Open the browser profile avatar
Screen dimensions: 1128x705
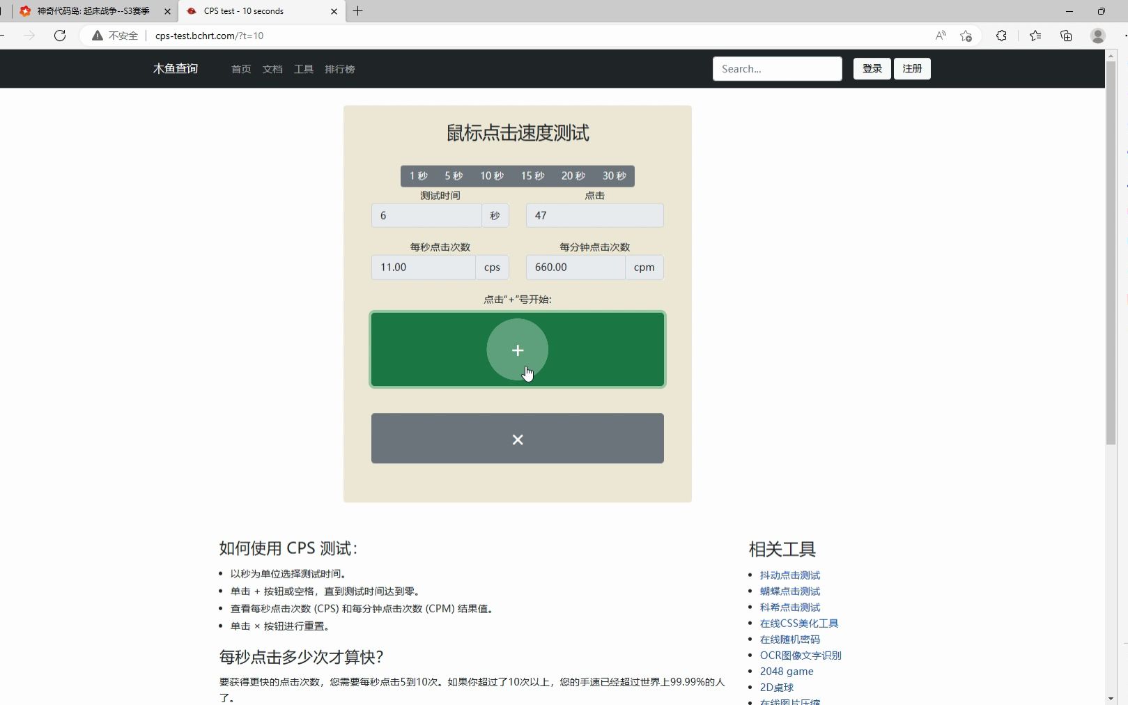coord(1098,36)
